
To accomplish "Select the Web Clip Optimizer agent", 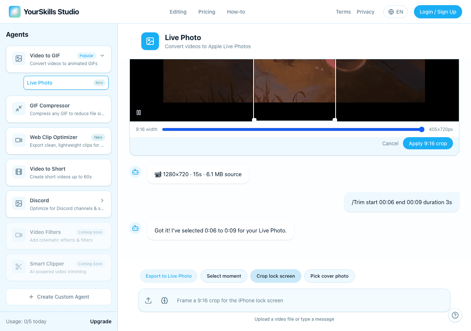I will coord(59,141).
